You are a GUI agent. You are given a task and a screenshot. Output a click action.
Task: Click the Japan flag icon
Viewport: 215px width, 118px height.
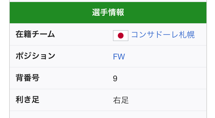point(121,35)
